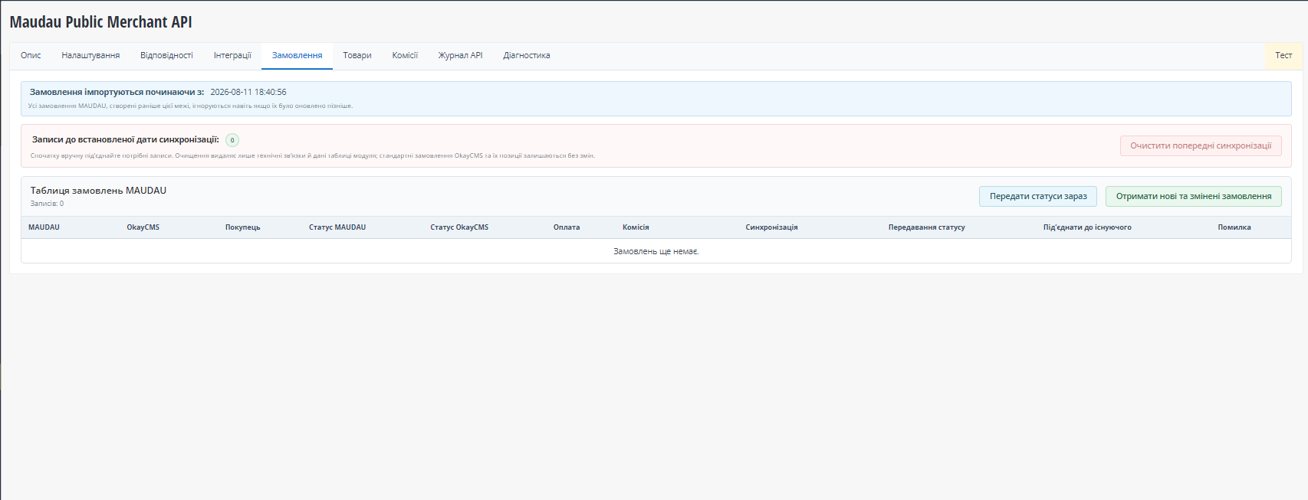This screenshot has width=1308, height=500.
Task: Click the Maudau Public Merchant API title
Action: [x=100, y=22]
